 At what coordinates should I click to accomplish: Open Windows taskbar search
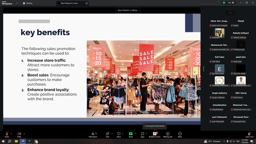10,141
